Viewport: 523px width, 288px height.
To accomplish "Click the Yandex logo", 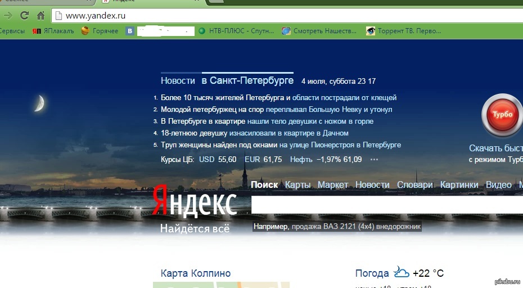I will 195,202.
